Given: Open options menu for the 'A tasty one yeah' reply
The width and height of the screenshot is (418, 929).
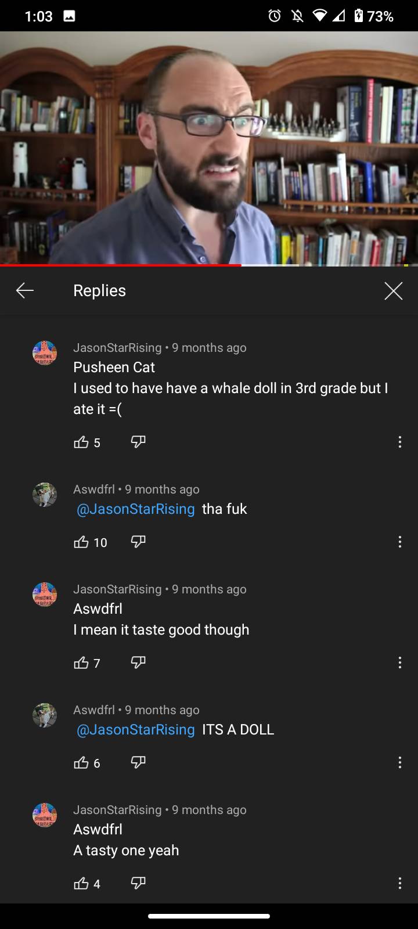Looking at the screenshot, I should tap(399, 883).
